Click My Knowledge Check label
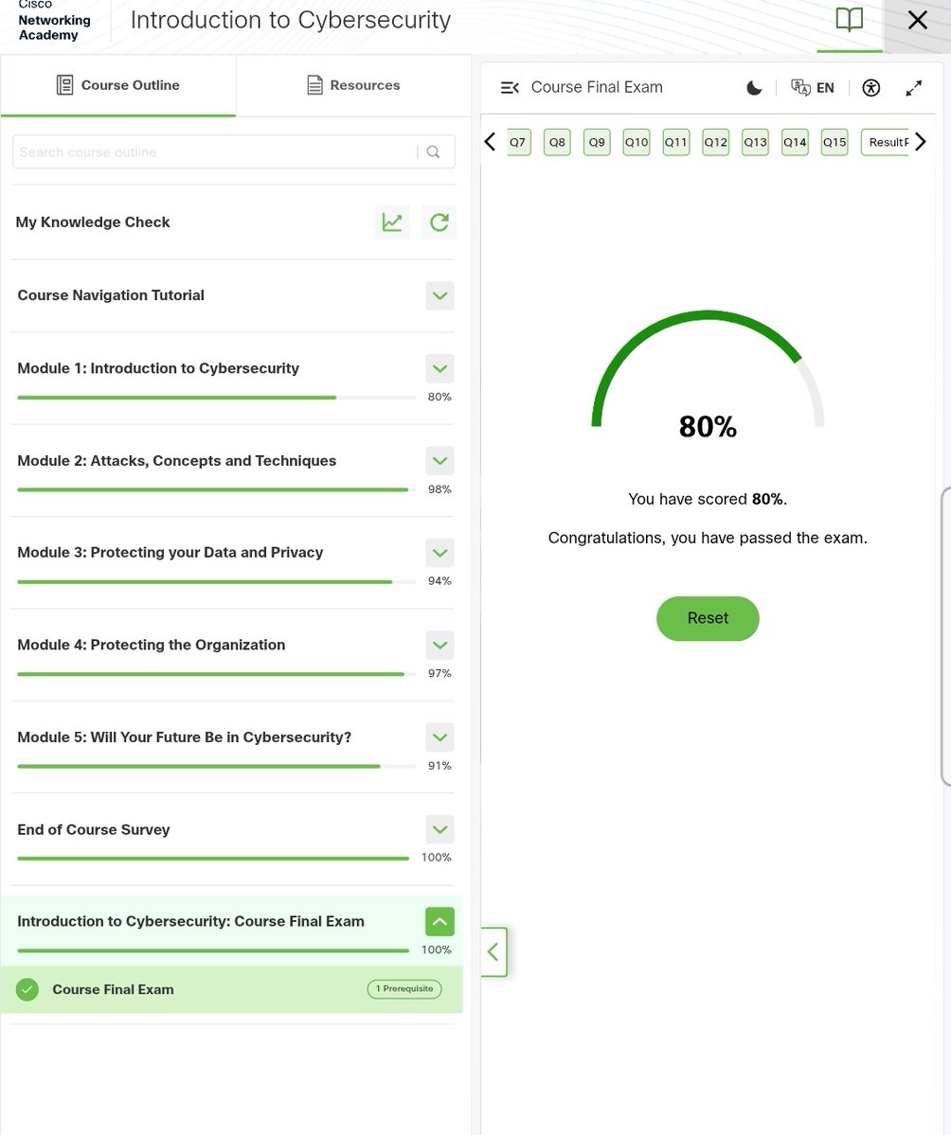This screenshot has height=1135, width=951. tap(93, 222)
